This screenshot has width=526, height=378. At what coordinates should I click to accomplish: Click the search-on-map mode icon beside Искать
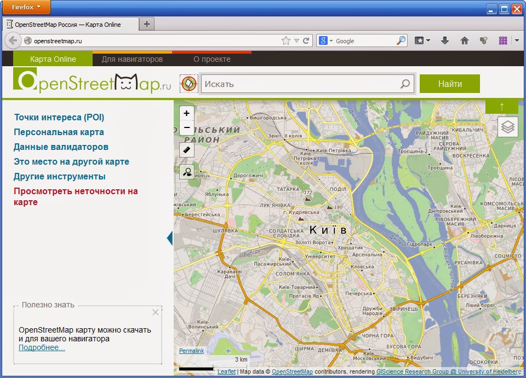pos(188,84)
